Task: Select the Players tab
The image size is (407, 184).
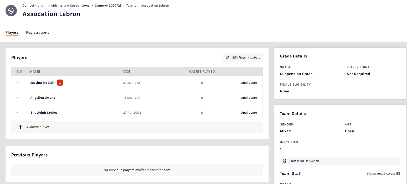Action: tap(12, 33)
